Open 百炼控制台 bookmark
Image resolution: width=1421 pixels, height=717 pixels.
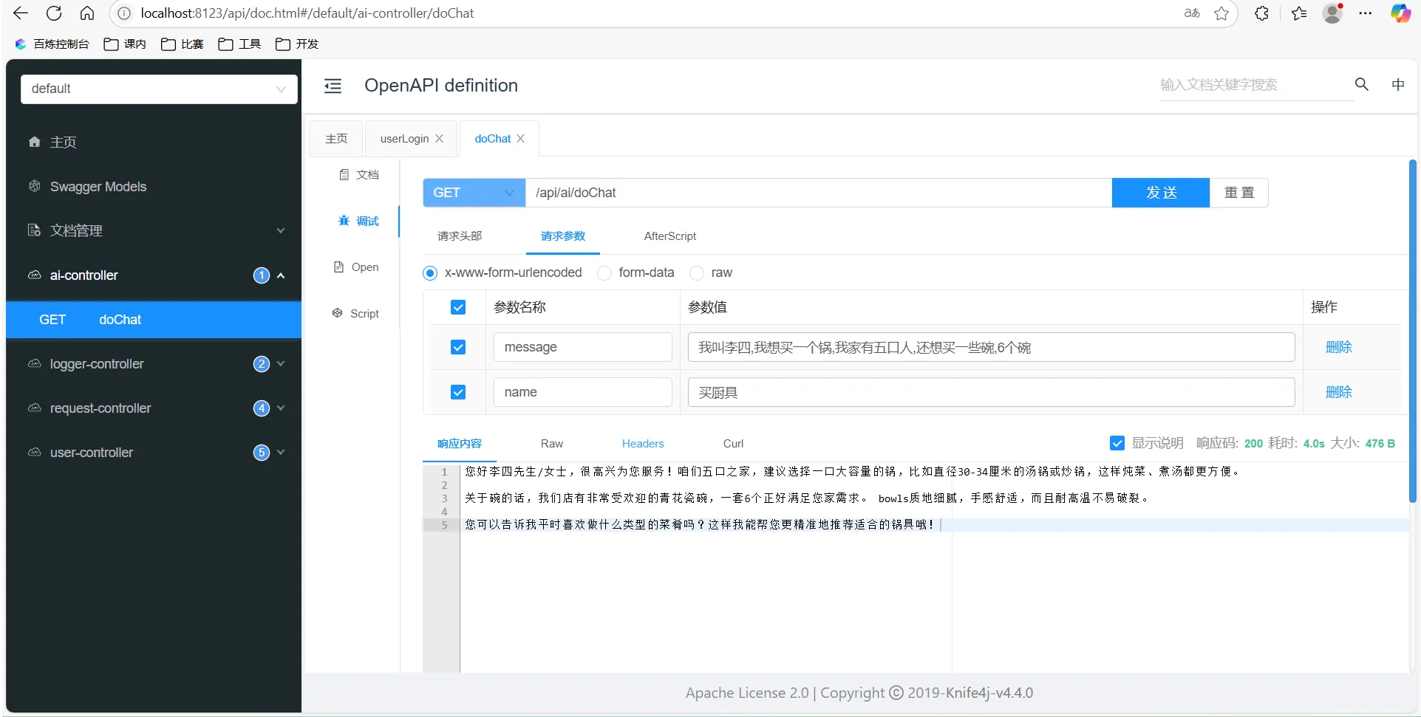[x=52, y=44]
